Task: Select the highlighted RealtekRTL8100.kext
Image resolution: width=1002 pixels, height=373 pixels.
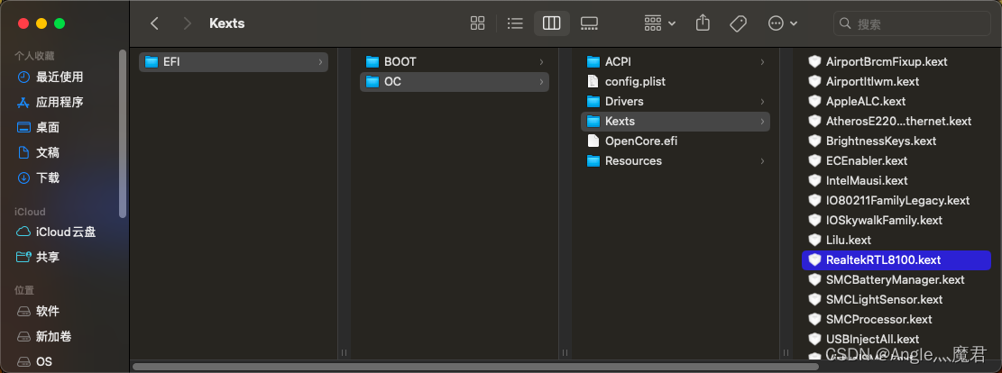Action: pos(896,260)
